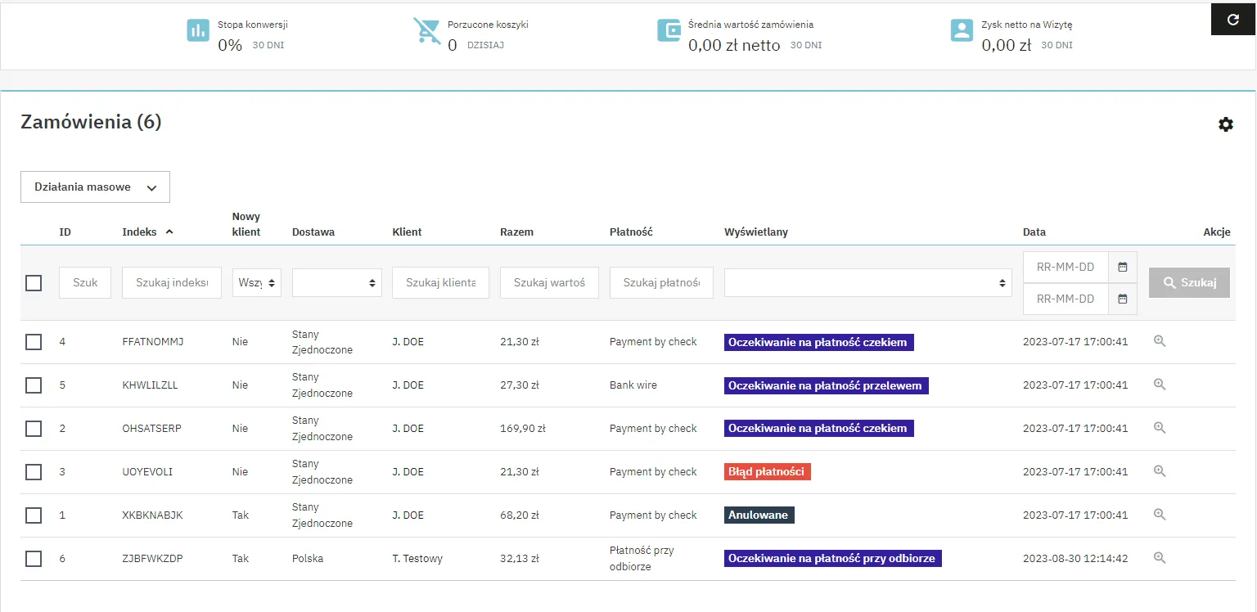
Task: Open the Wyświetlany status filter dropdown
Action: tap(867, 283)
